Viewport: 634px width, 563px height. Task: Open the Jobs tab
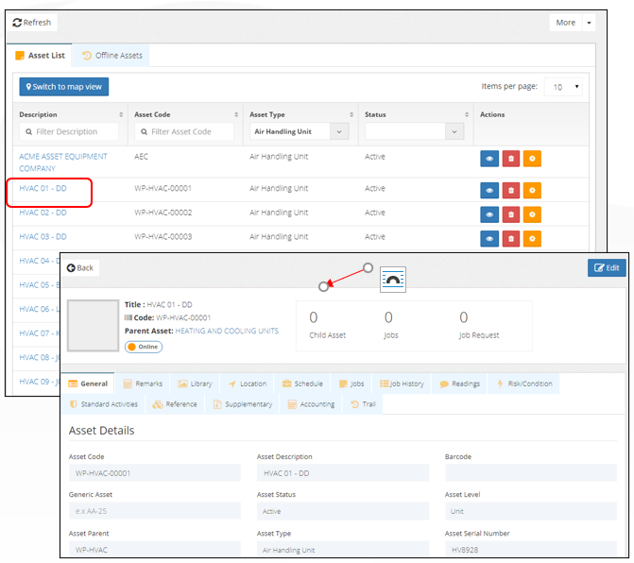tap(351, 384)
